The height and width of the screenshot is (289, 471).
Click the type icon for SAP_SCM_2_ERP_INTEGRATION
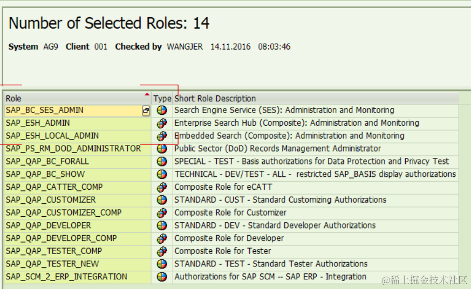[x=162, y=277]
